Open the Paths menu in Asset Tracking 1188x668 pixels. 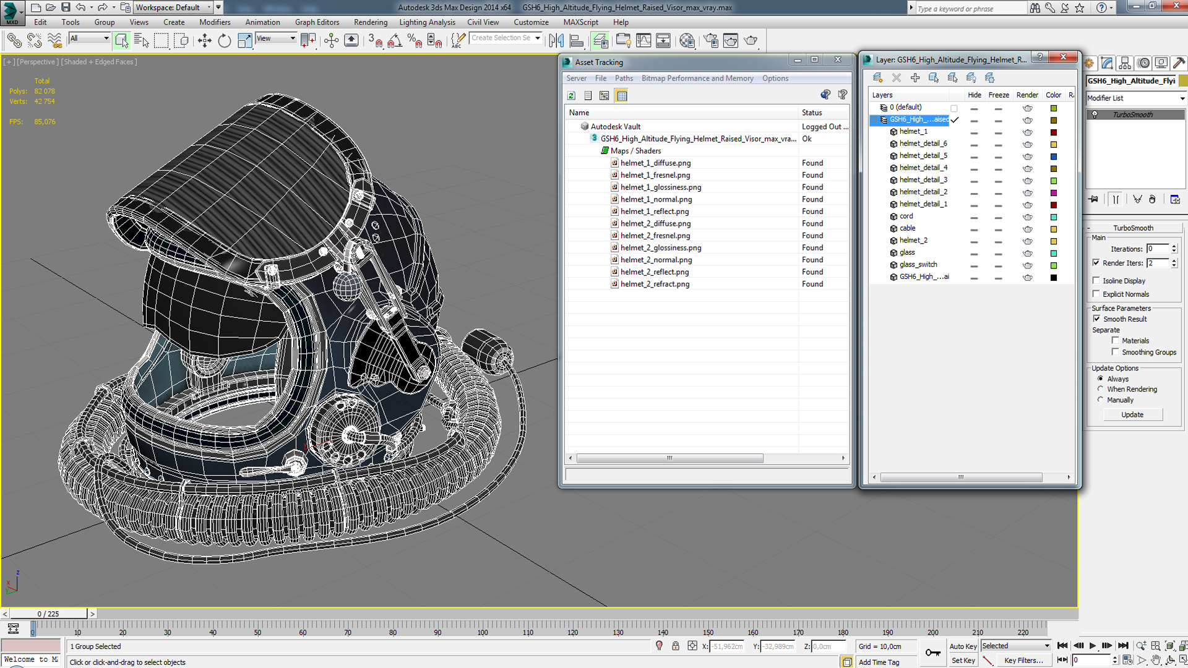[x=624, y=79]
